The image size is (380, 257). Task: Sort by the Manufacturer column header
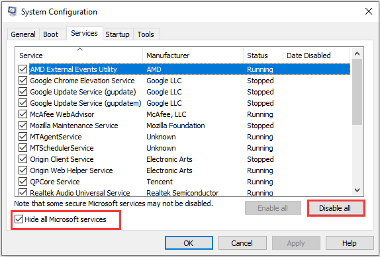[193, 55]
